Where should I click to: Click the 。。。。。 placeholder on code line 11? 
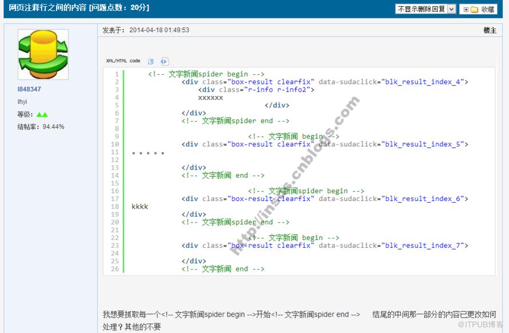(x=148, y=153)
